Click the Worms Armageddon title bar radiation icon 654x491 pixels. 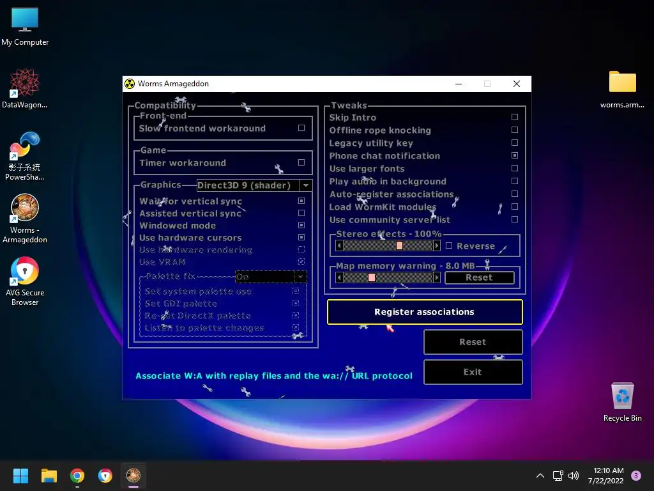click(130, 84)
